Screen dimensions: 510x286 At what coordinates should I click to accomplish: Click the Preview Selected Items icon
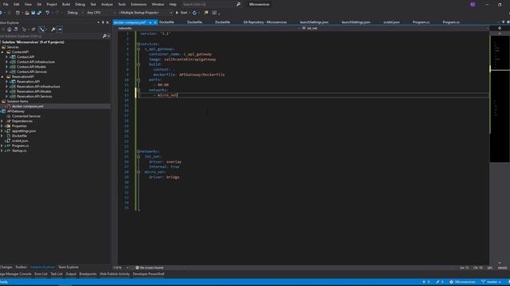point(60,29)
